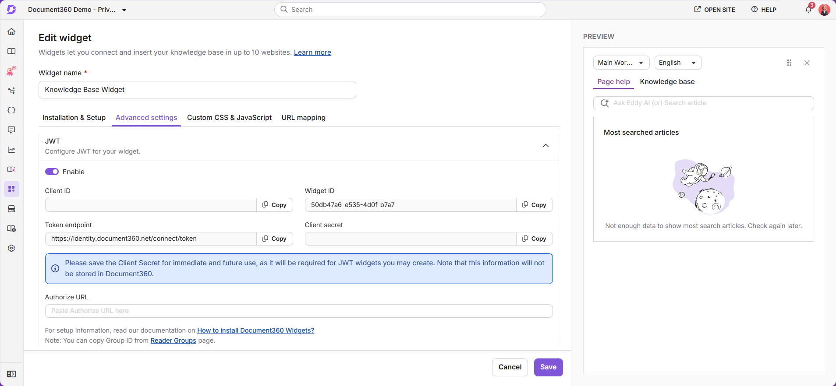Click the Client secret text field
Viewport: 836px width, 386px height.
(411, 239)
